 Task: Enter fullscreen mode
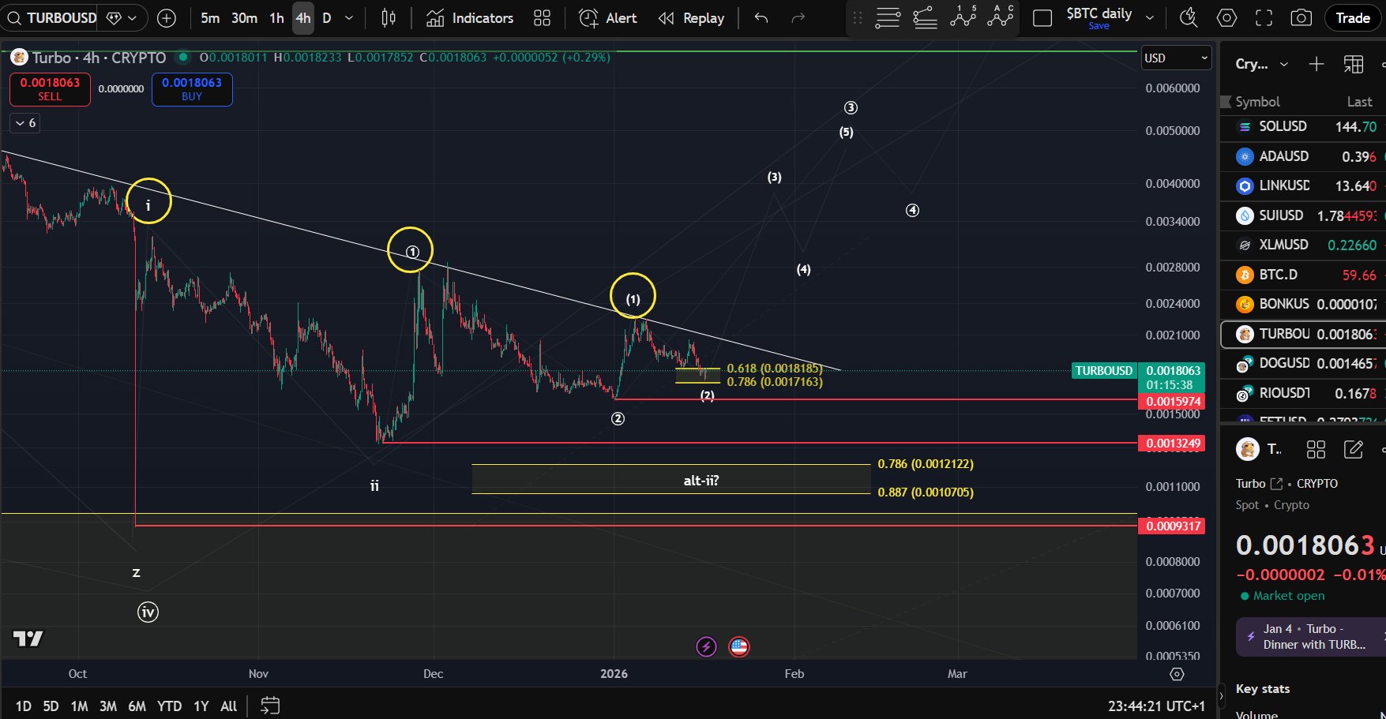[1264, 17]
